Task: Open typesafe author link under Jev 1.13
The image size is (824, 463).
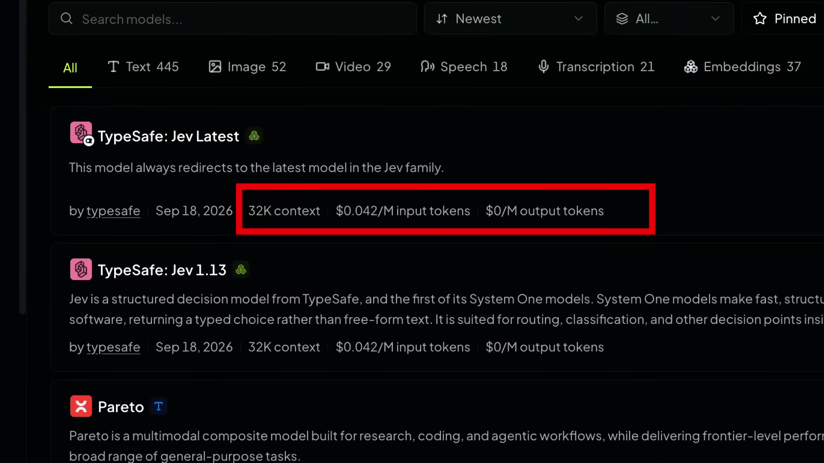Action: pyautogui.click(x=113, y=347)
